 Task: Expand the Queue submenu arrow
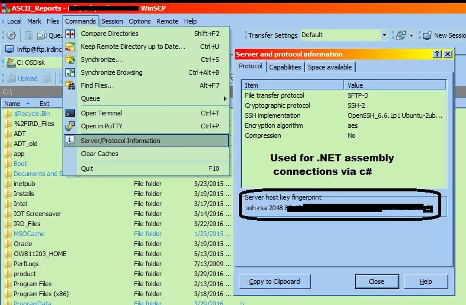tap(225, 98)
